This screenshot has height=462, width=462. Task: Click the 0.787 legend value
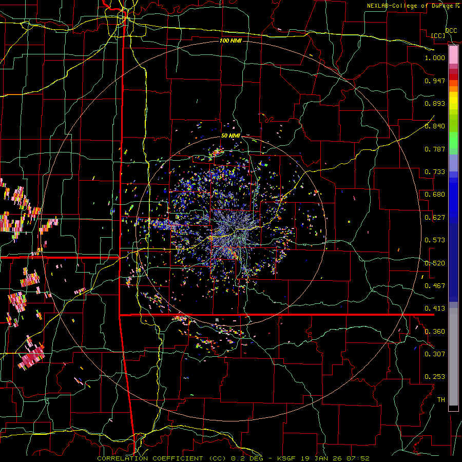435,149
